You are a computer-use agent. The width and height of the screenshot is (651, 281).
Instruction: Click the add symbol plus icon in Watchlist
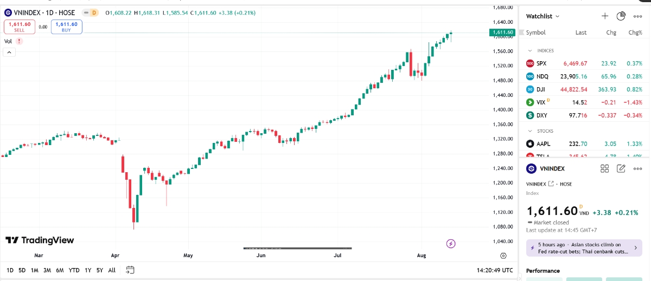[x=605, y=16]
